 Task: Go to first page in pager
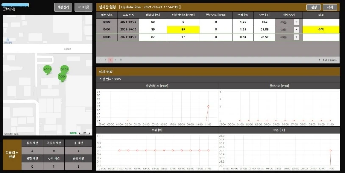coord(100,60)
